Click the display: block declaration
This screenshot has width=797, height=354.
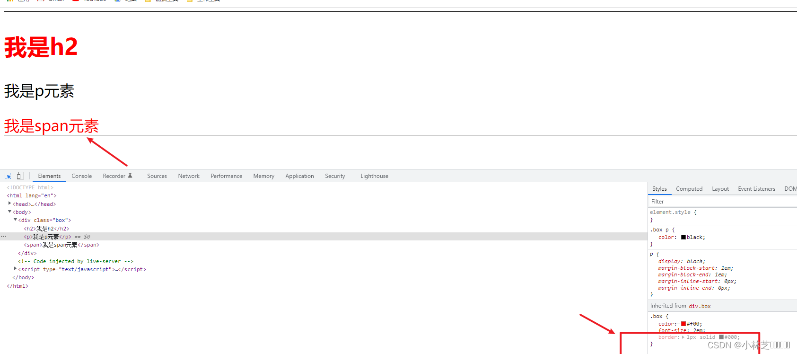click(x=682, y=261)
